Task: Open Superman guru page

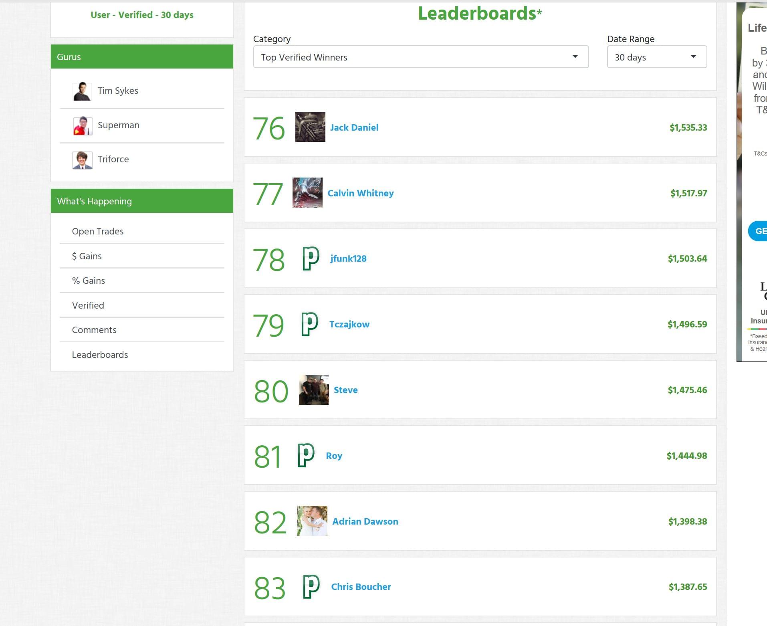Action: click(x=119, y=125)
